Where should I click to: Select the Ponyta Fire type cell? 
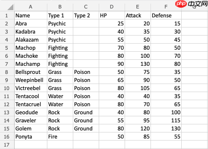coord(60,136)
